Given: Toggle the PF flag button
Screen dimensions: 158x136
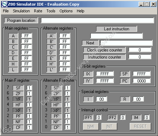Looking at the screenshot, I should tap(18, 116).
